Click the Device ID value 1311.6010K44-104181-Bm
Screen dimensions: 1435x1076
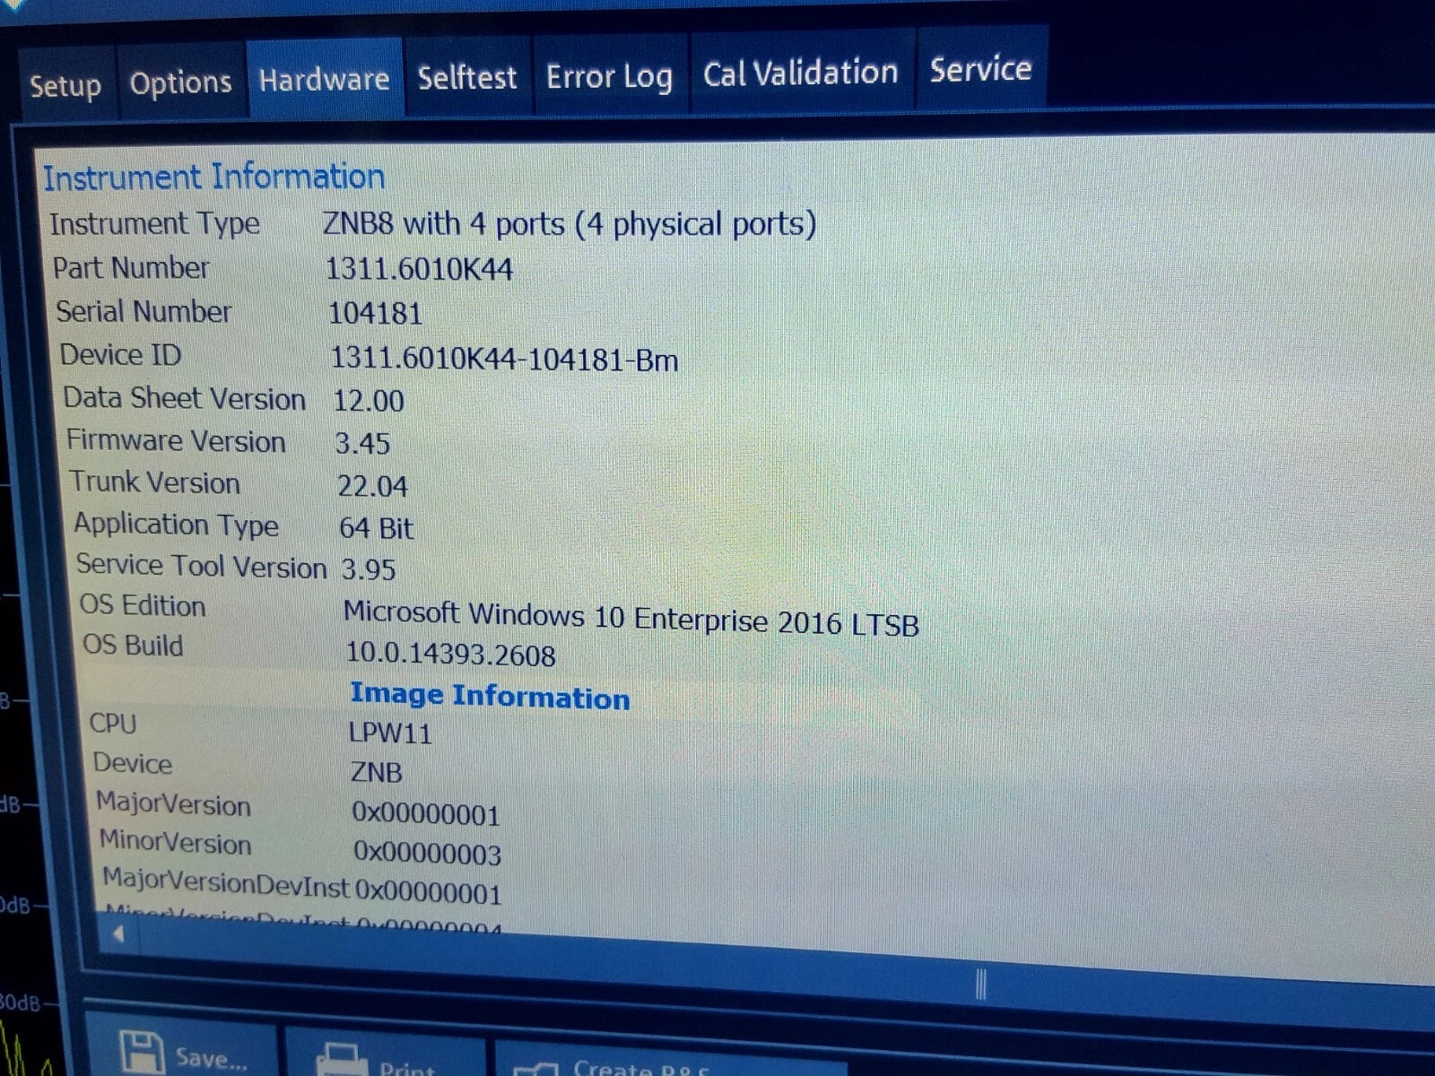coord(504,359)
